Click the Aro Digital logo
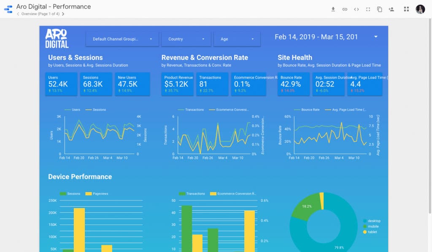432x252 pixels. tap(57, 38)
